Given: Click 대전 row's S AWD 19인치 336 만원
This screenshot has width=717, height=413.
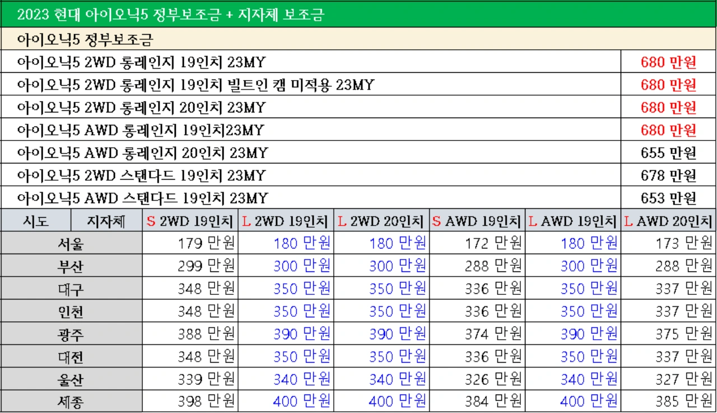Looking at the screenshot, I should click(x=493, y=356).
